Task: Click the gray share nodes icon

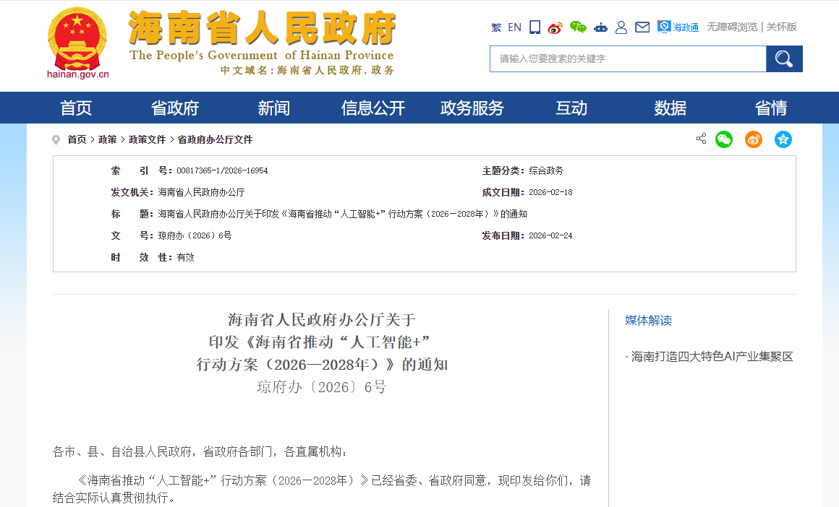Action: click(701, 139)
